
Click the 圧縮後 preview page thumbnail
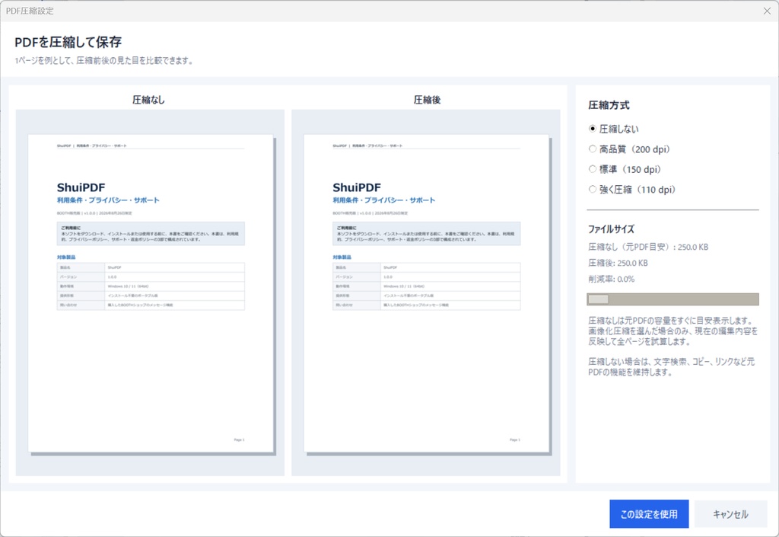[426, 293]
